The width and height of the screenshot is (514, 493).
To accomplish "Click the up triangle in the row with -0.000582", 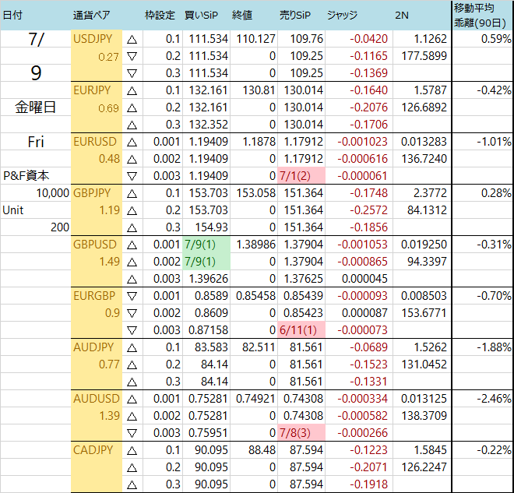I will coord(132,417).
